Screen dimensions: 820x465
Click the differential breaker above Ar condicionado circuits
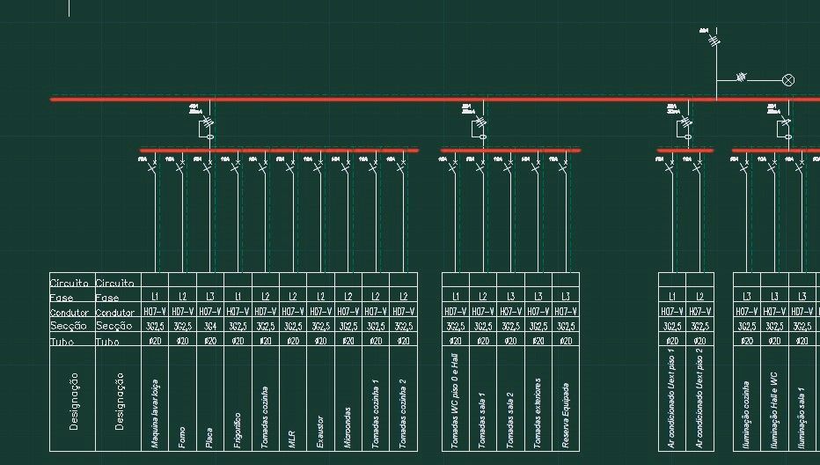685,126
